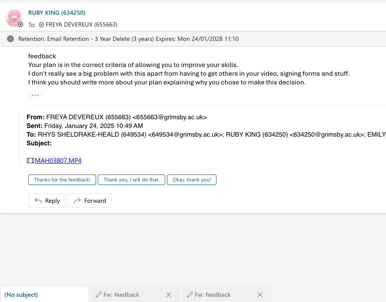This screenshot has width=386, height=302.
Task: Forward the email
Action: [90, 201]
